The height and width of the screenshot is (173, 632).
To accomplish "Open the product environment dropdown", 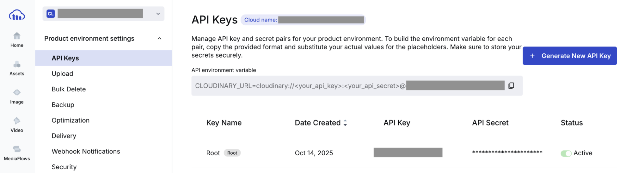I will coord(103,14).
